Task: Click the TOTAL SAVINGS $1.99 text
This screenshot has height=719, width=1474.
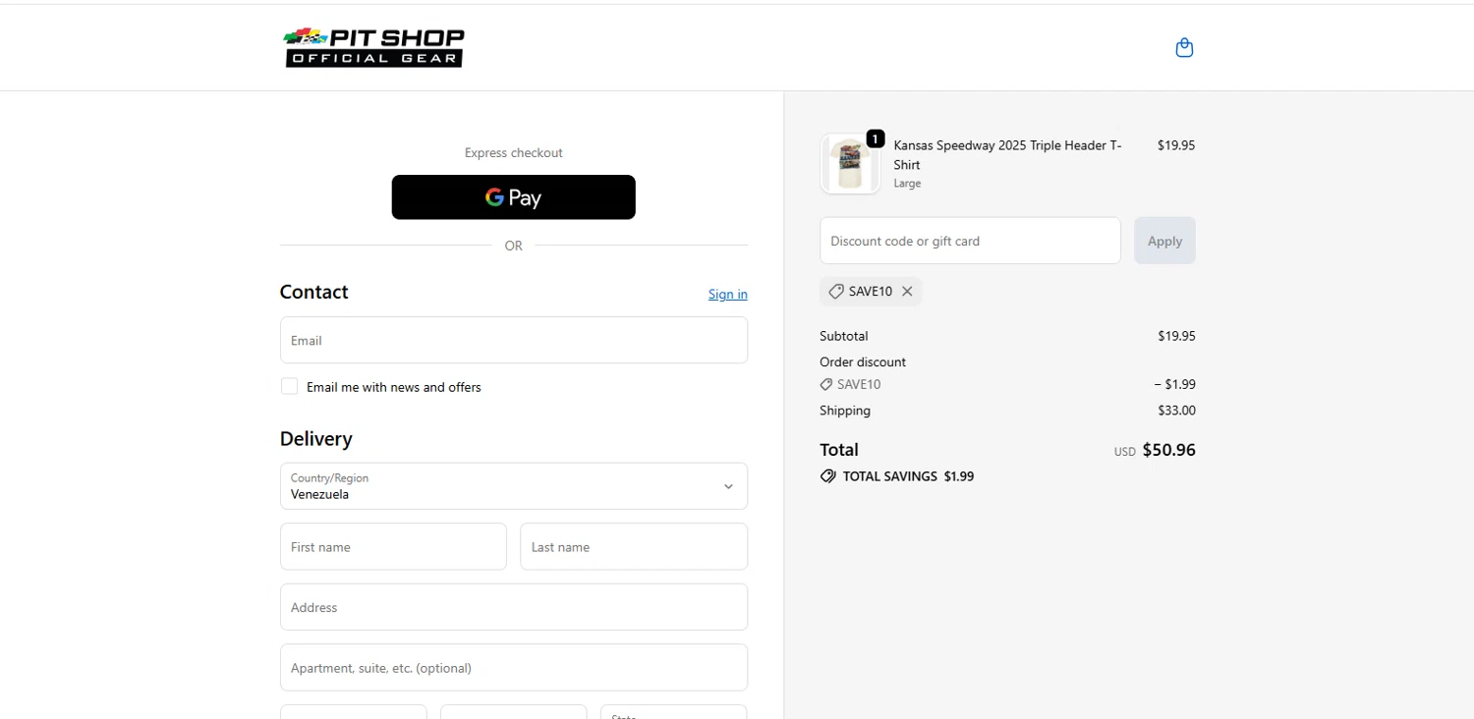Action: 908,476
